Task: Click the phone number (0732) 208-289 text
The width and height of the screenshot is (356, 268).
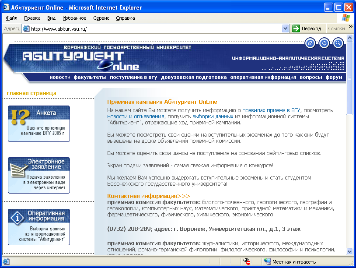Action: (129, 229)
